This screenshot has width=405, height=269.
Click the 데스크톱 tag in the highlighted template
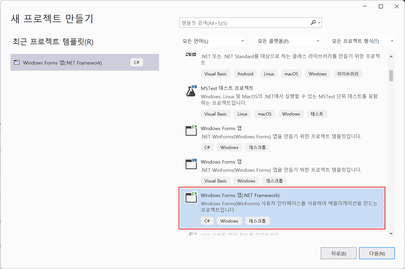(257, 221)
